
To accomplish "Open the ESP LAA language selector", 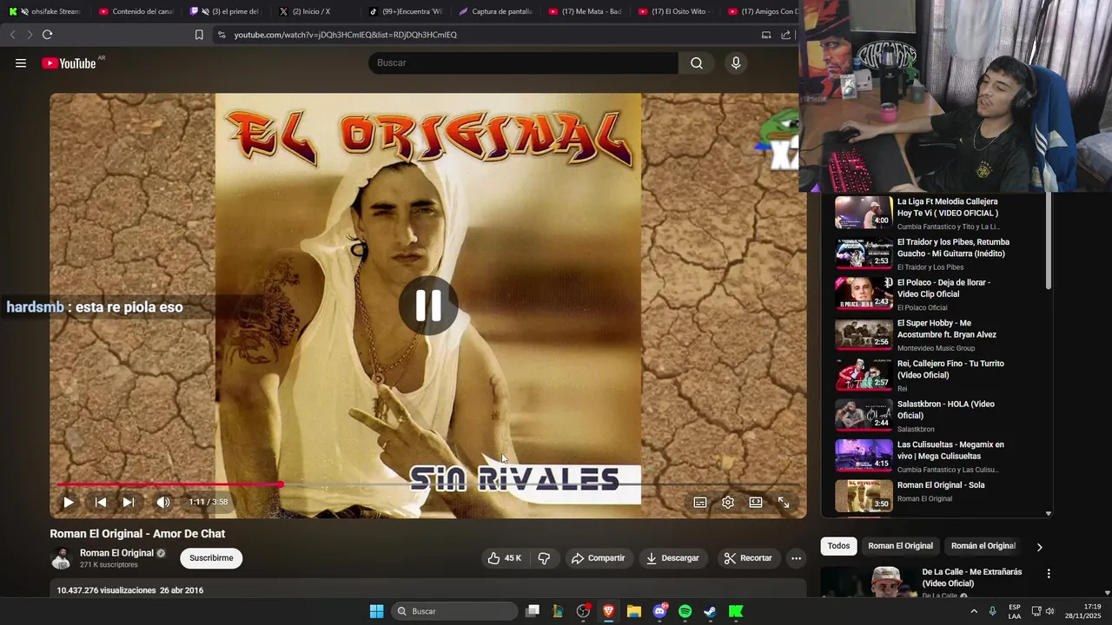I will coord(1015,611).
